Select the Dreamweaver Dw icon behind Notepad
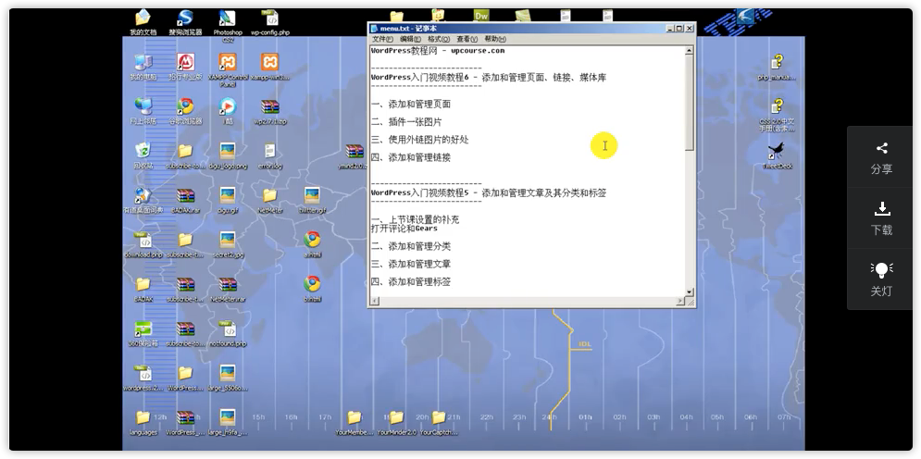This screenshot has height=459, width=921. (481, 16)
